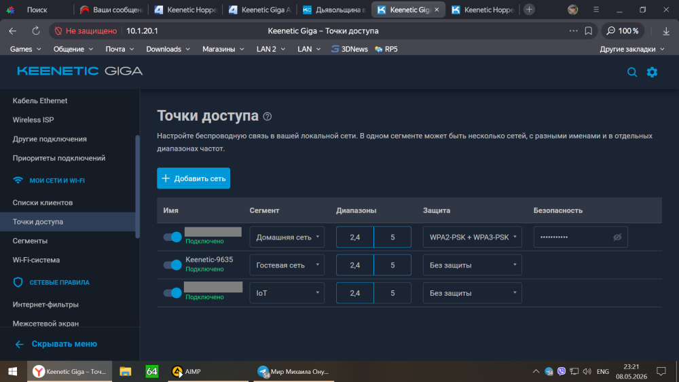Open File Explorer from the taskbar

(x=125, y=371)
